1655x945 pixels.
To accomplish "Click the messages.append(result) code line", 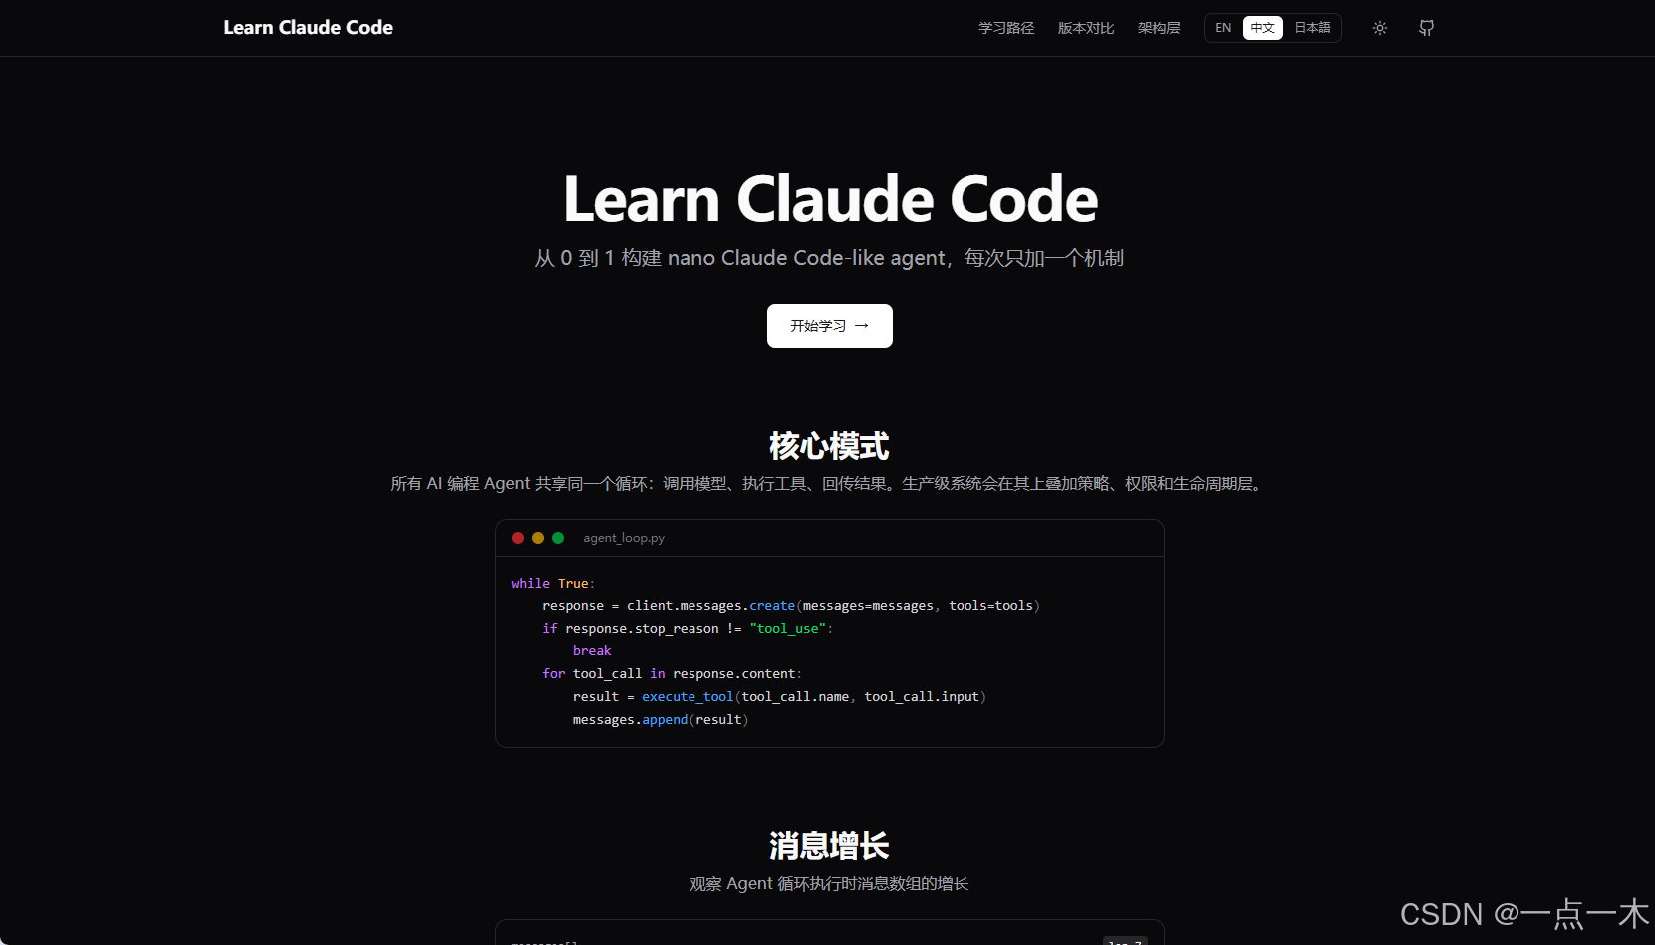I will 661,720.
